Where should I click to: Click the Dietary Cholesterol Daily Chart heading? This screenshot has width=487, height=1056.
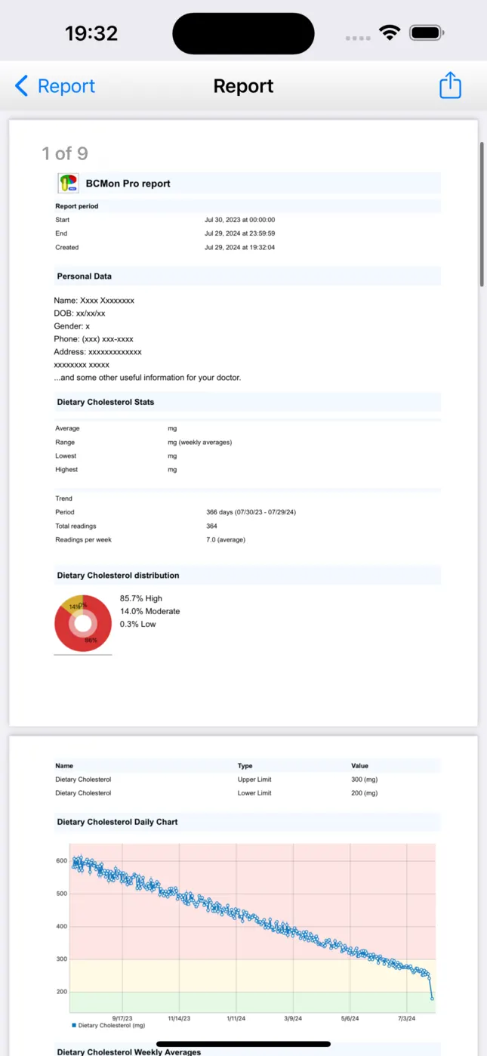click(117, 822)
